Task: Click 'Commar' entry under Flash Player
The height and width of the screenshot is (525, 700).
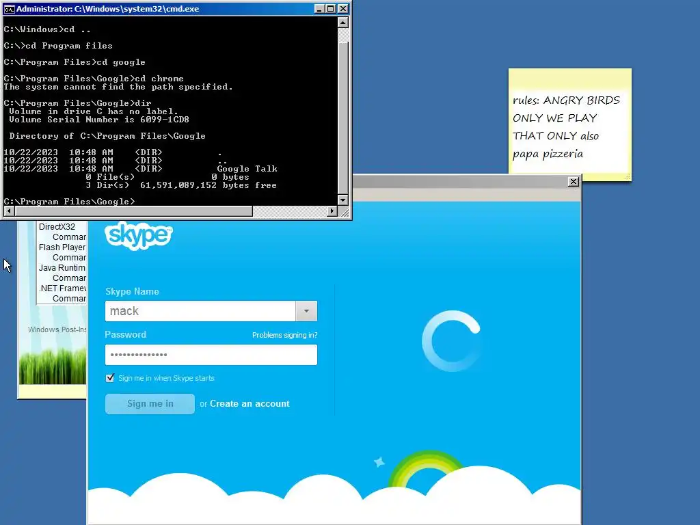Action: (x=69, y=258)
